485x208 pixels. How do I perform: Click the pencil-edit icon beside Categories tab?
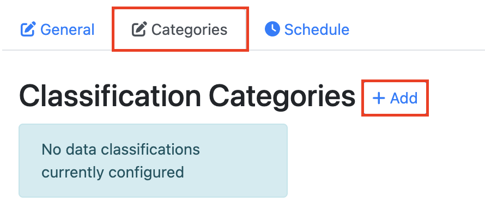click(139, 29)
